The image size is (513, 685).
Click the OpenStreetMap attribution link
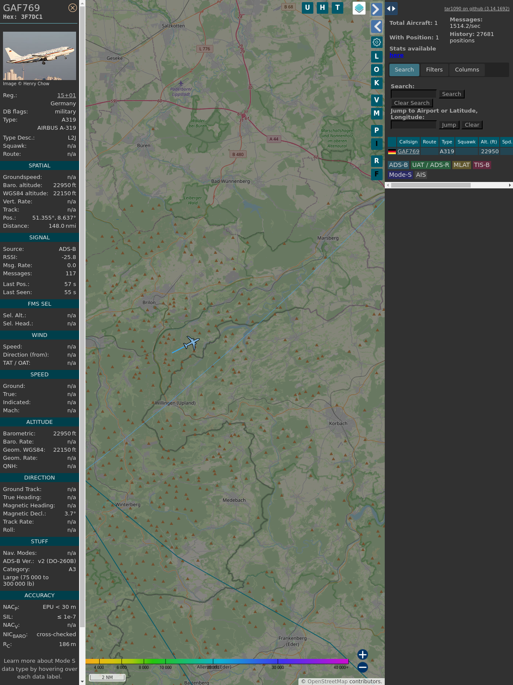coord(327,682)
